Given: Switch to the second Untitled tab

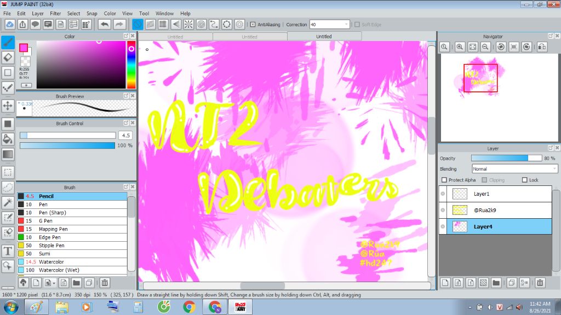Looking at the screenshot, I should [x=249, y=37].
